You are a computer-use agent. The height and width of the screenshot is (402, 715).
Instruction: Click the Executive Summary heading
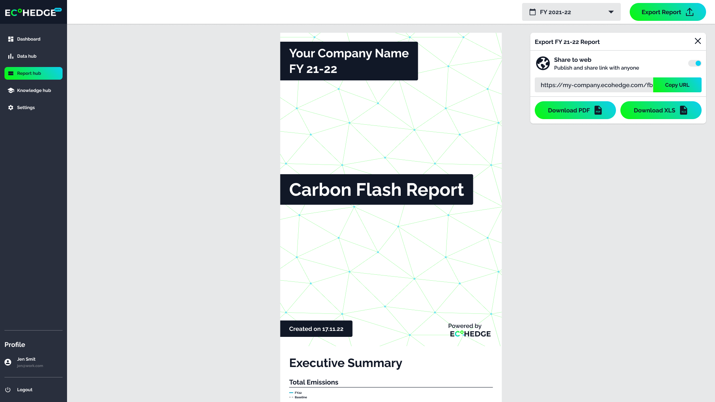pos(346,363)
